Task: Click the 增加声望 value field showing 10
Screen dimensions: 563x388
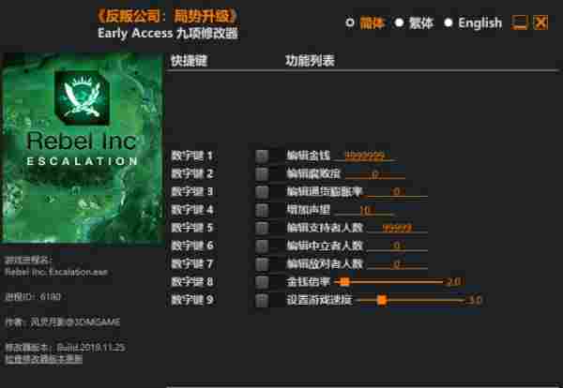Action: (365, 210)
